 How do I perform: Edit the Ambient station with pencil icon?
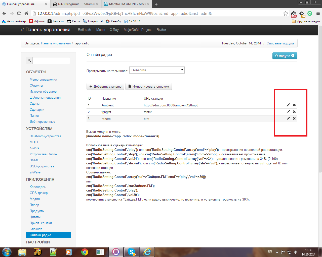288,105
